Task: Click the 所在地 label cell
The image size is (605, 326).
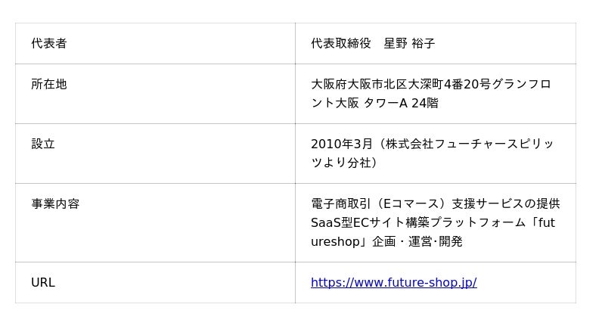Action: click(49, 84)
